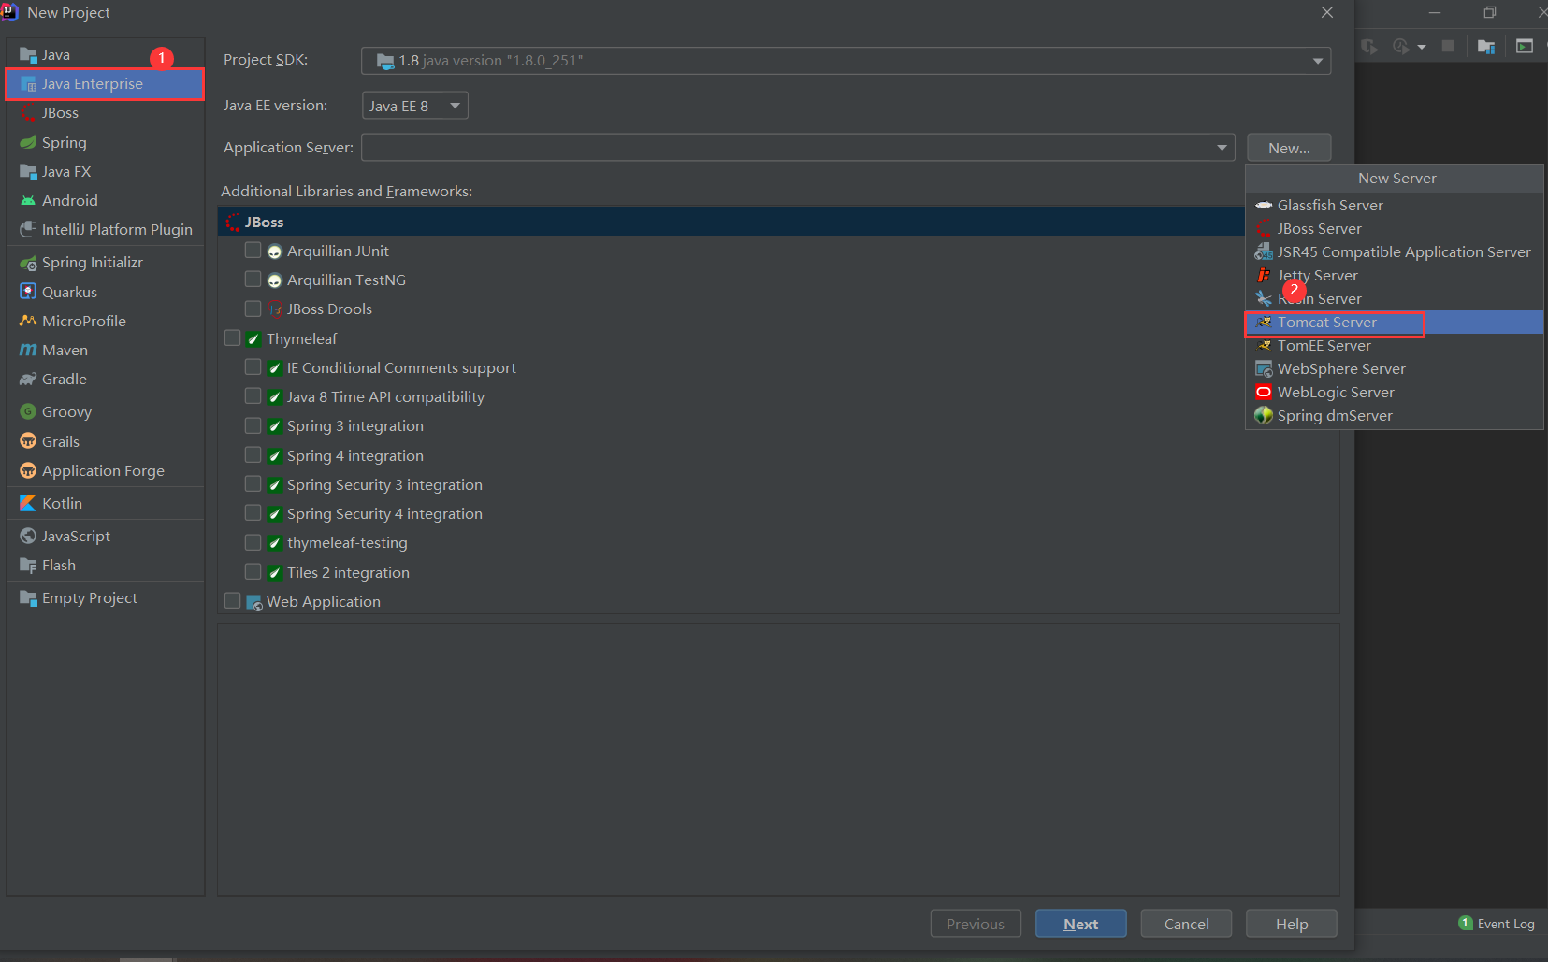Enable Spring 4 integration checkbox

[x=253, y=455]
